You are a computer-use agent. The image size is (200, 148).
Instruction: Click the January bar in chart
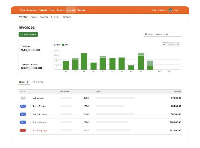coord(66,65)
